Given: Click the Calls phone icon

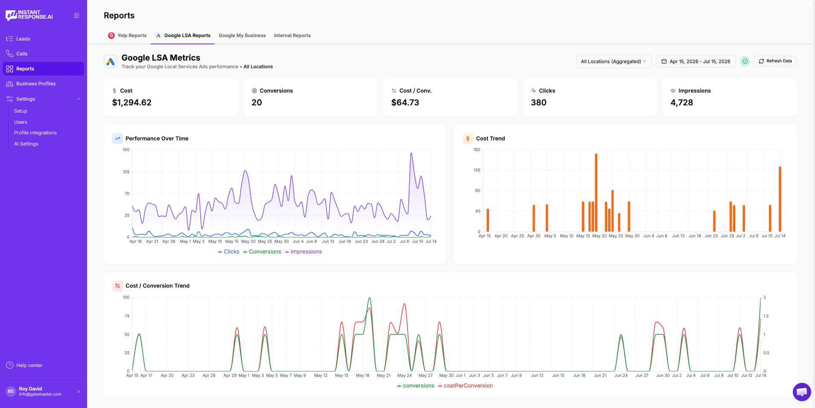Looking at the screenshot, I should pyautogui.click(x=9, y=54).
